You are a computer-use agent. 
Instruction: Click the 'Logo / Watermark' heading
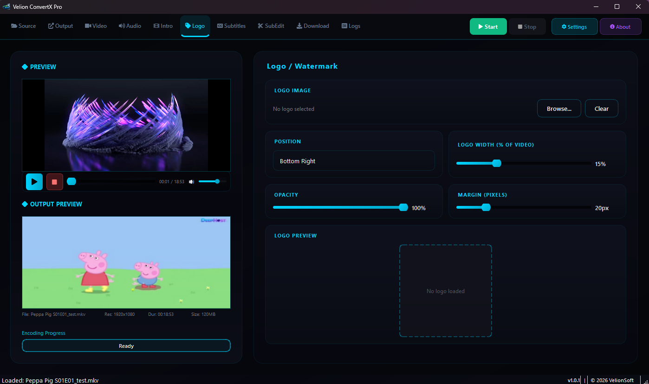coord(302,66)
